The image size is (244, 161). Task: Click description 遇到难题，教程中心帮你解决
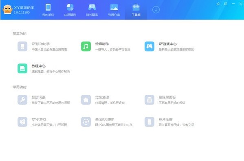51,72
